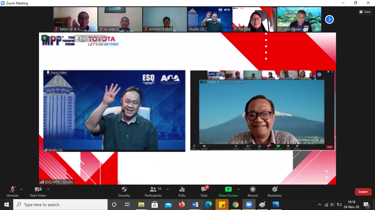Open the Security shield options
375x210 pixels.
click(x=124, y=191)
